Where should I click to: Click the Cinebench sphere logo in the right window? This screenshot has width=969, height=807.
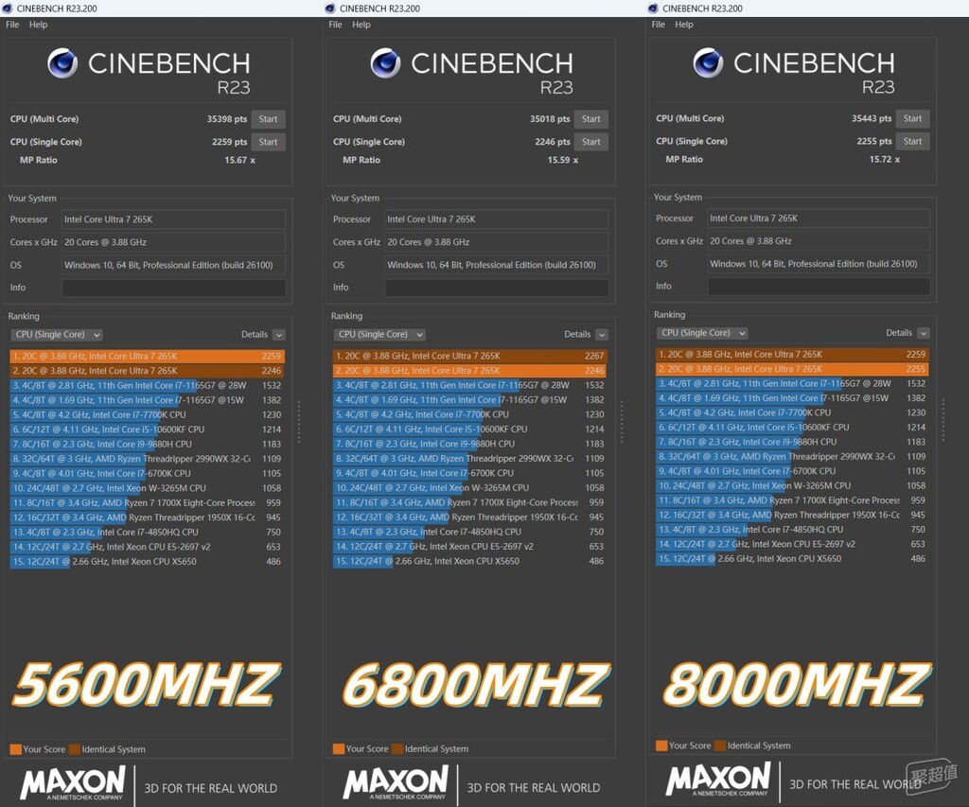pyautogui.click(x=708, y=62)
